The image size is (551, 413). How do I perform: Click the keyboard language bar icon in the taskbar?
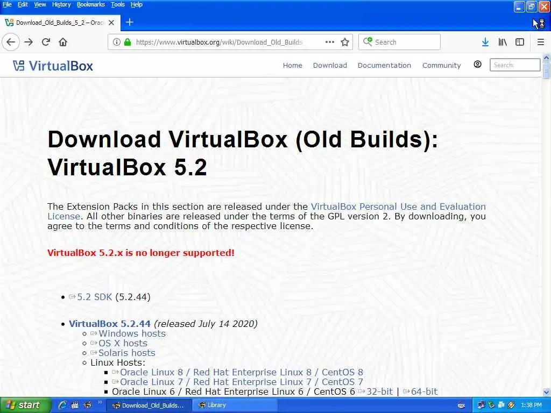[x=461, y=405]
